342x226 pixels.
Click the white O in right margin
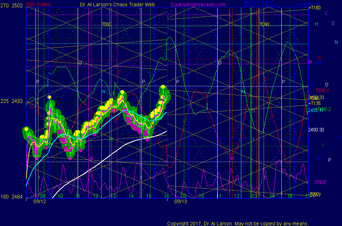tap(327, 84)
